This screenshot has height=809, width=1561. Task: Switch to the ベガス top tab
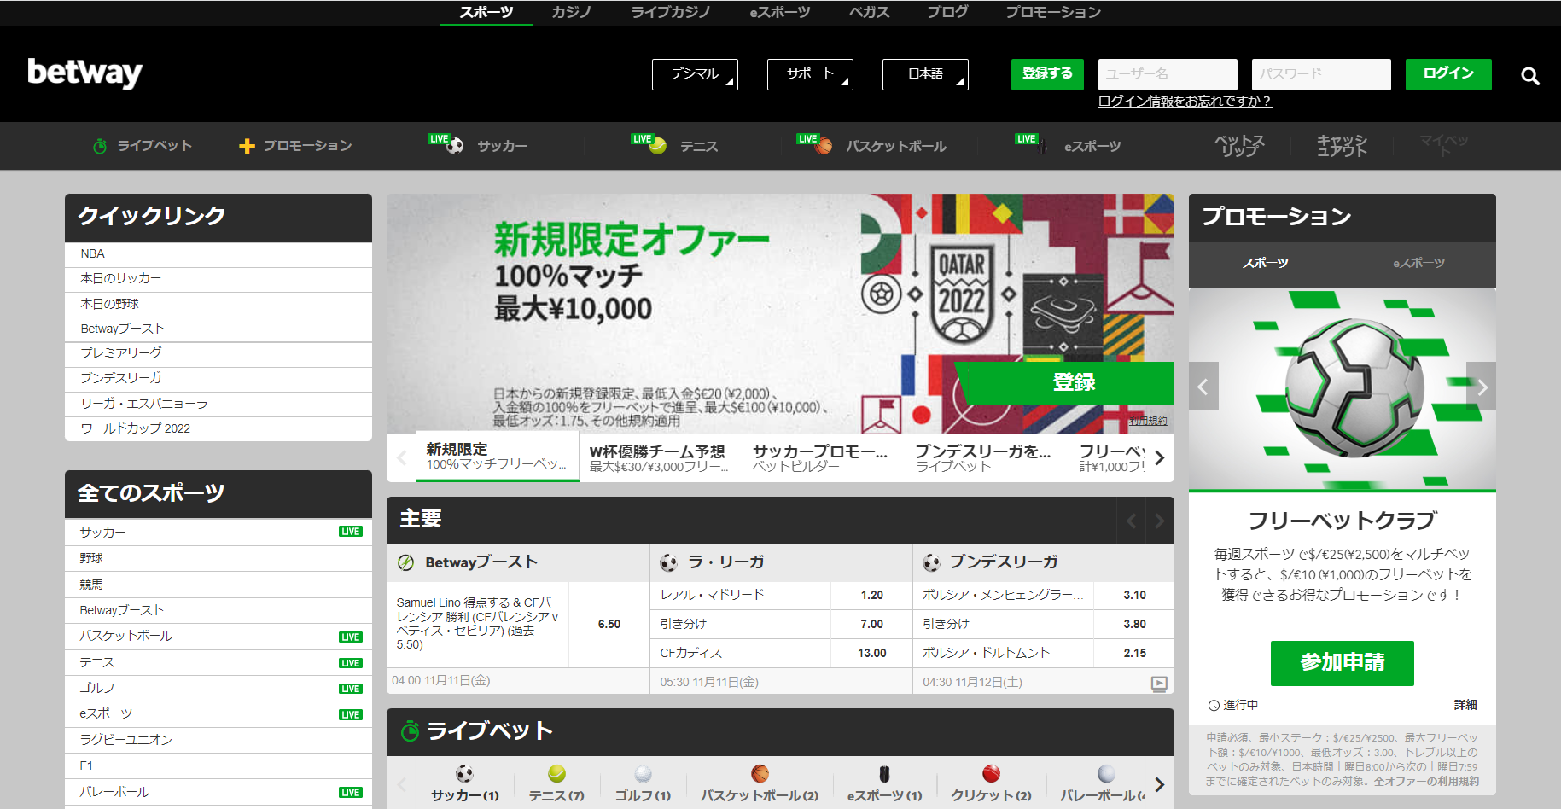(869, 12)
